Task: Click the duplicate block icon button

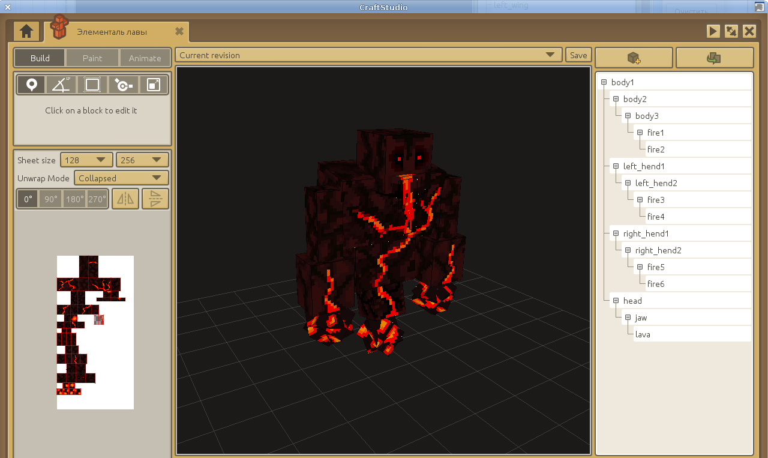Action: [x=714, y=58]
